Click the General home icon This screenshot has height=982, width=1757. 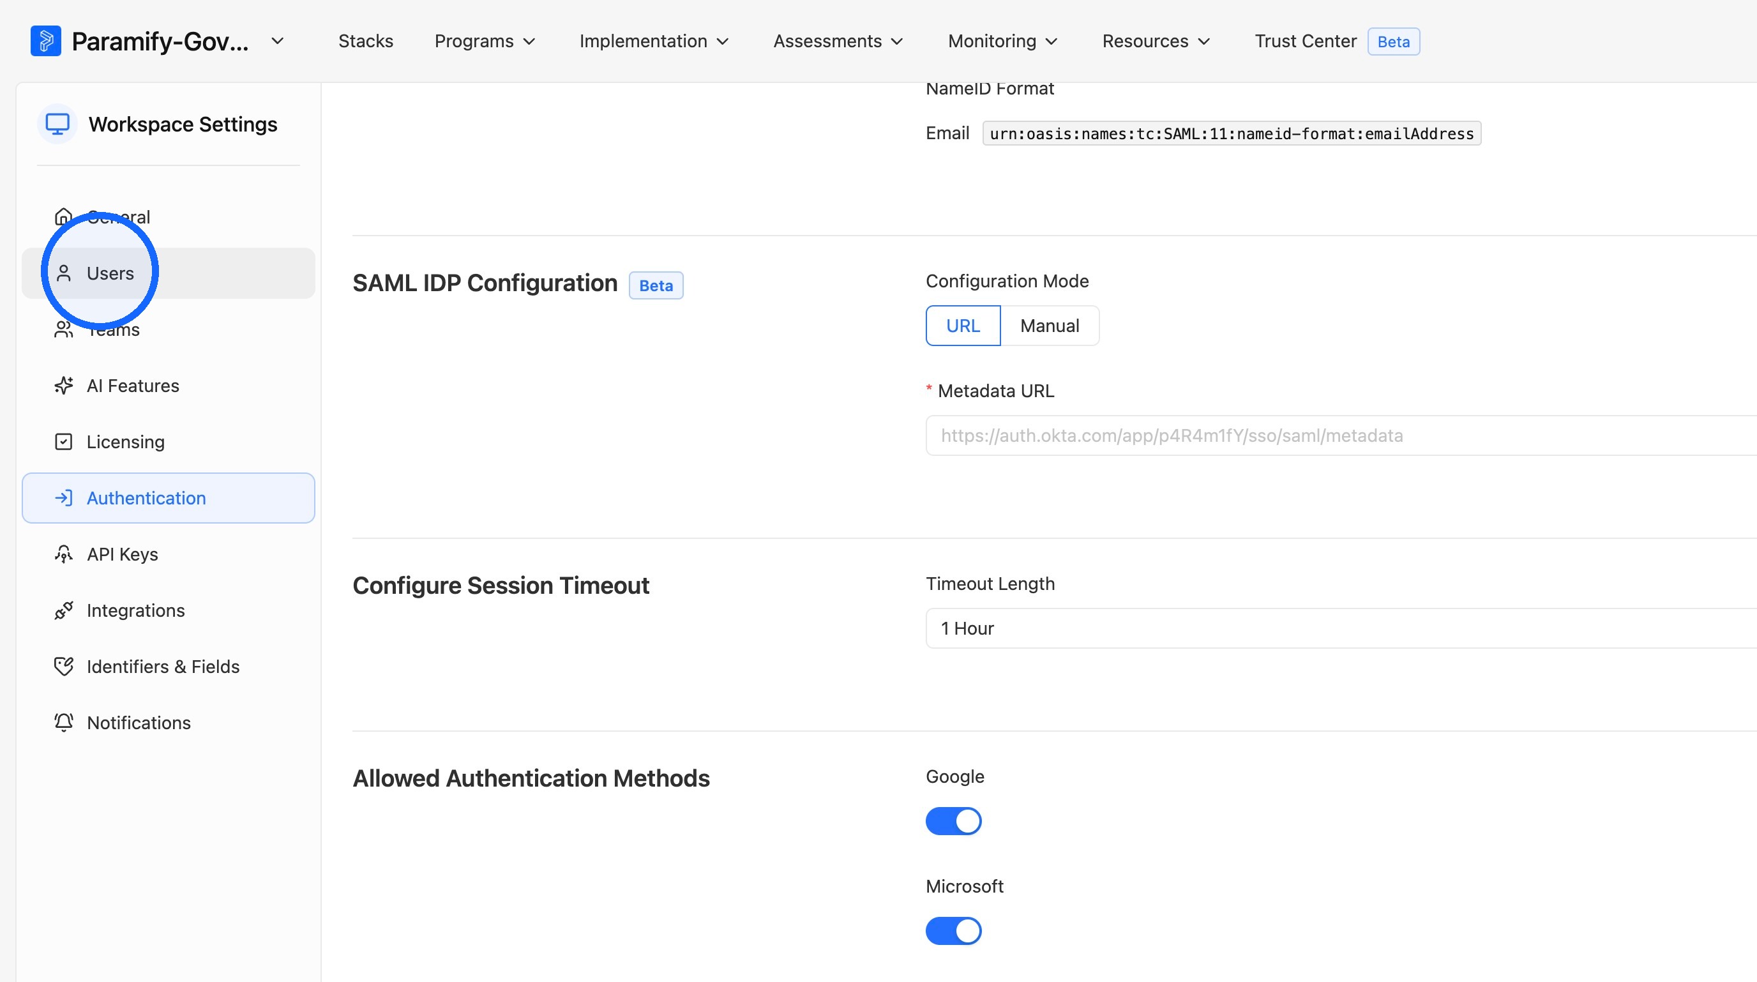point(63,217)
